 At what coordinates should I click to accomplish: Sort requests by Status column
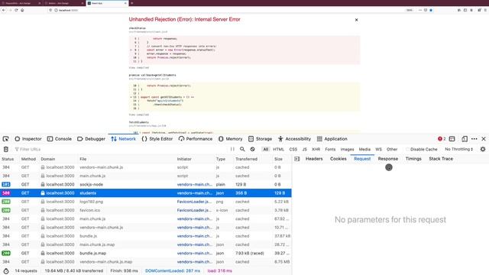pos(9,159)
